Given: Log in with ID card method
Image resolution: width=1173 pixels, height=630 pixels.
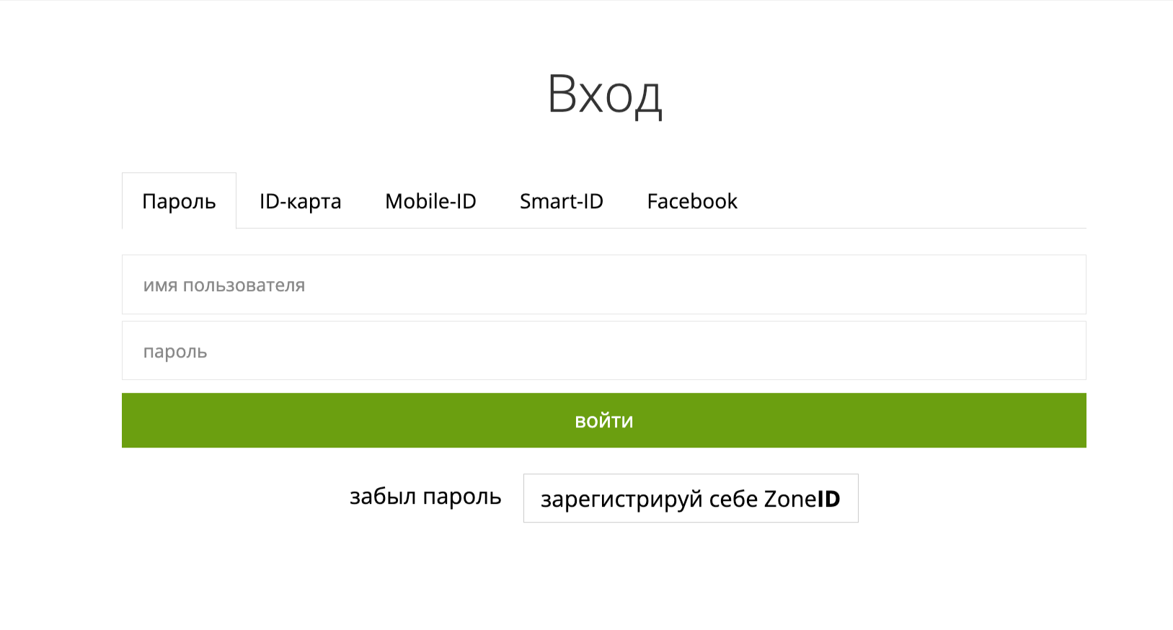Looking at the screenshot, I should (x=300, y=201).
